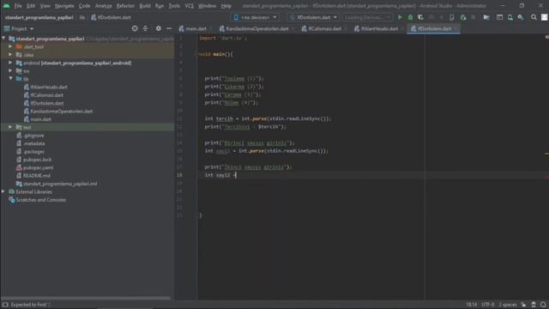Open the device file explorer toolbar icon

pos(510,17)
